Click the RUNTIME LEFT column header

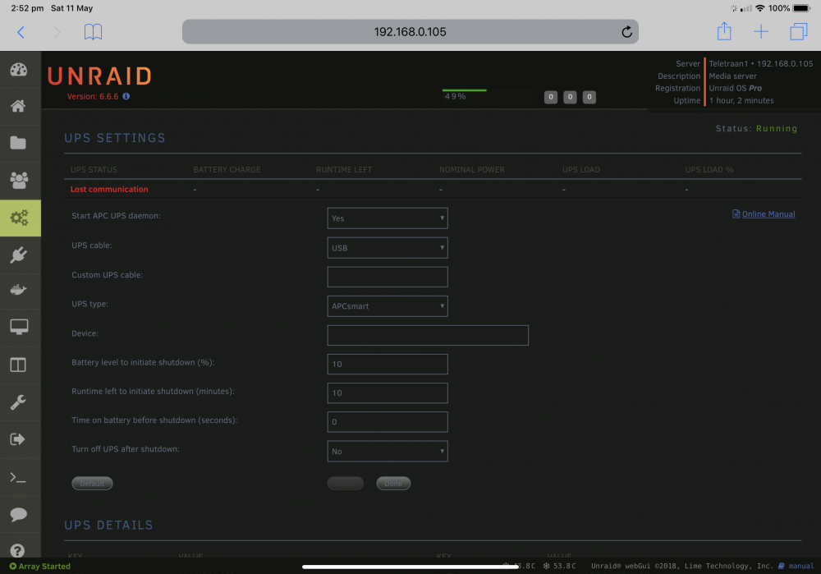click(x=344, y=170)
